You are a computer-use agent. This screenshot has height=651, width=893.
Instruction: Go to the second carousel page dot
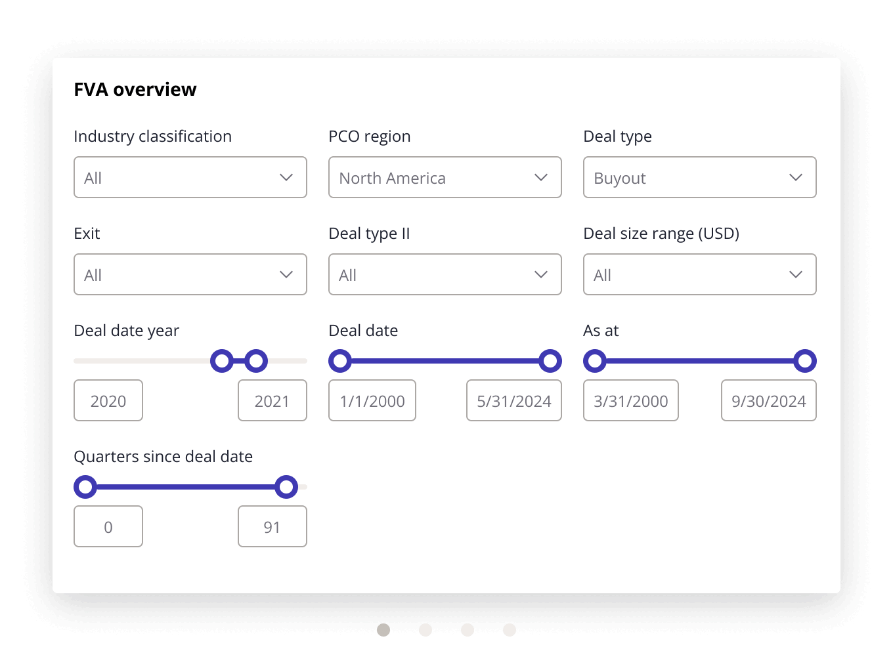tap(425, 630)
